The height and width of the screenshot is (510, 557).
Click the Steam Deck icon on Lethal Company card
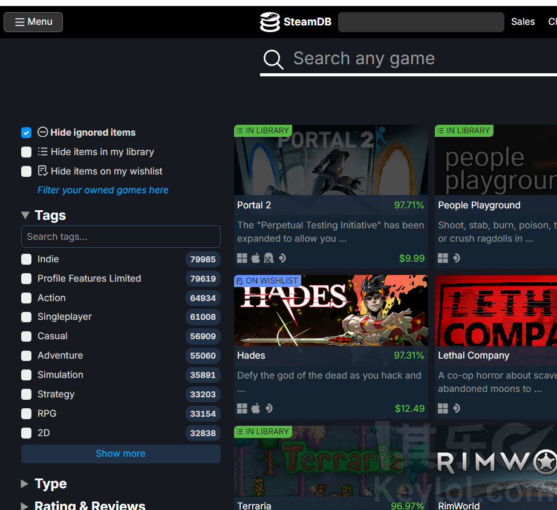tap(457, 408)
